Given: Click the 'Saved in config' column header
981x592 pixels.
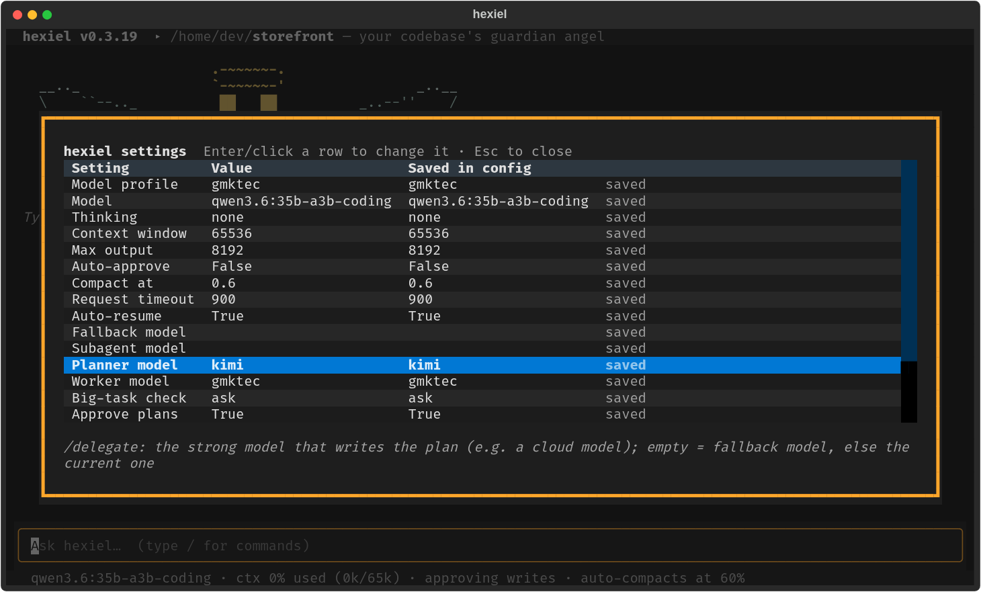Looking at the screenshot, I should pos(470,169).
